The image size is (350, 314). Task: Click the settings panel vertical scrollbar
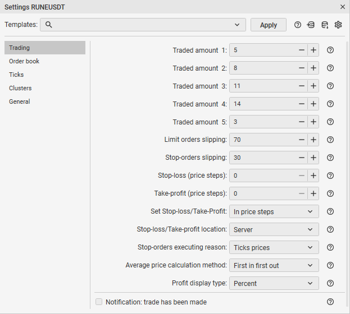tap(347, 175)
